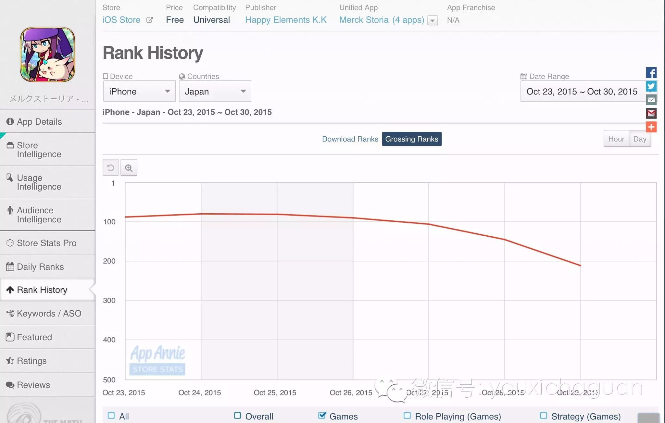Open Happy Elements K.K publisher link
Viewport: 665px width, 423px height.
[x=286, y=20]
